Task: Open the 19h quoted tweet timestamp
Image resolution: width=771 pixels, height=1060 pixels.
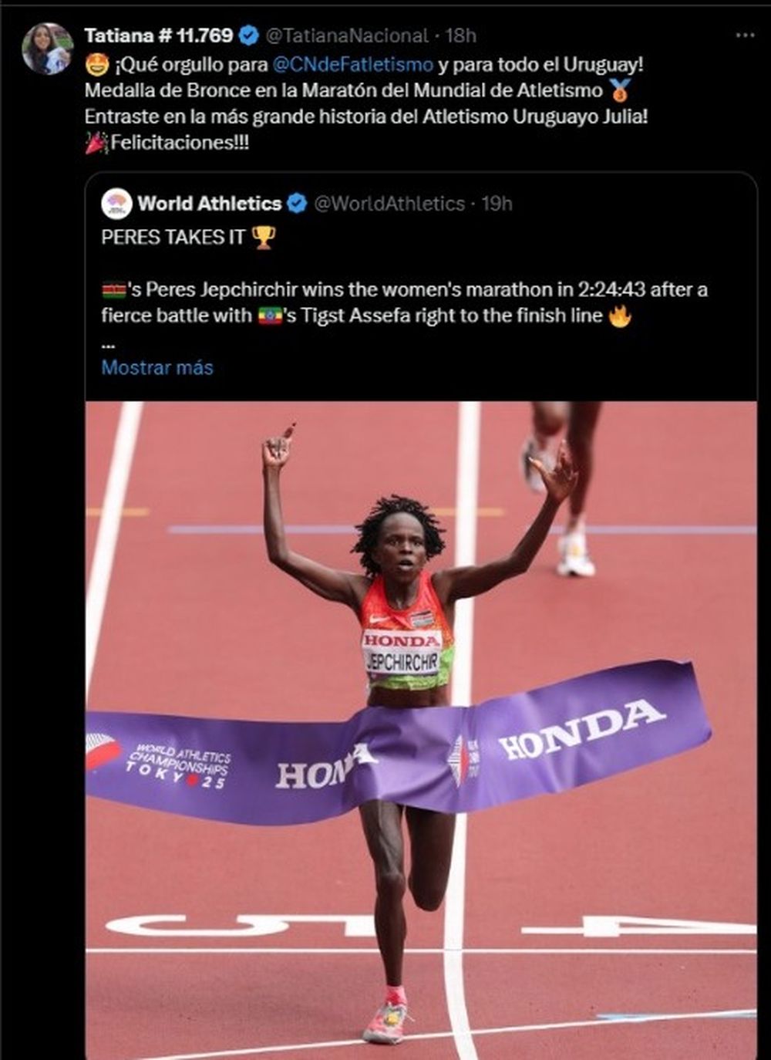Action: (497, 204)
